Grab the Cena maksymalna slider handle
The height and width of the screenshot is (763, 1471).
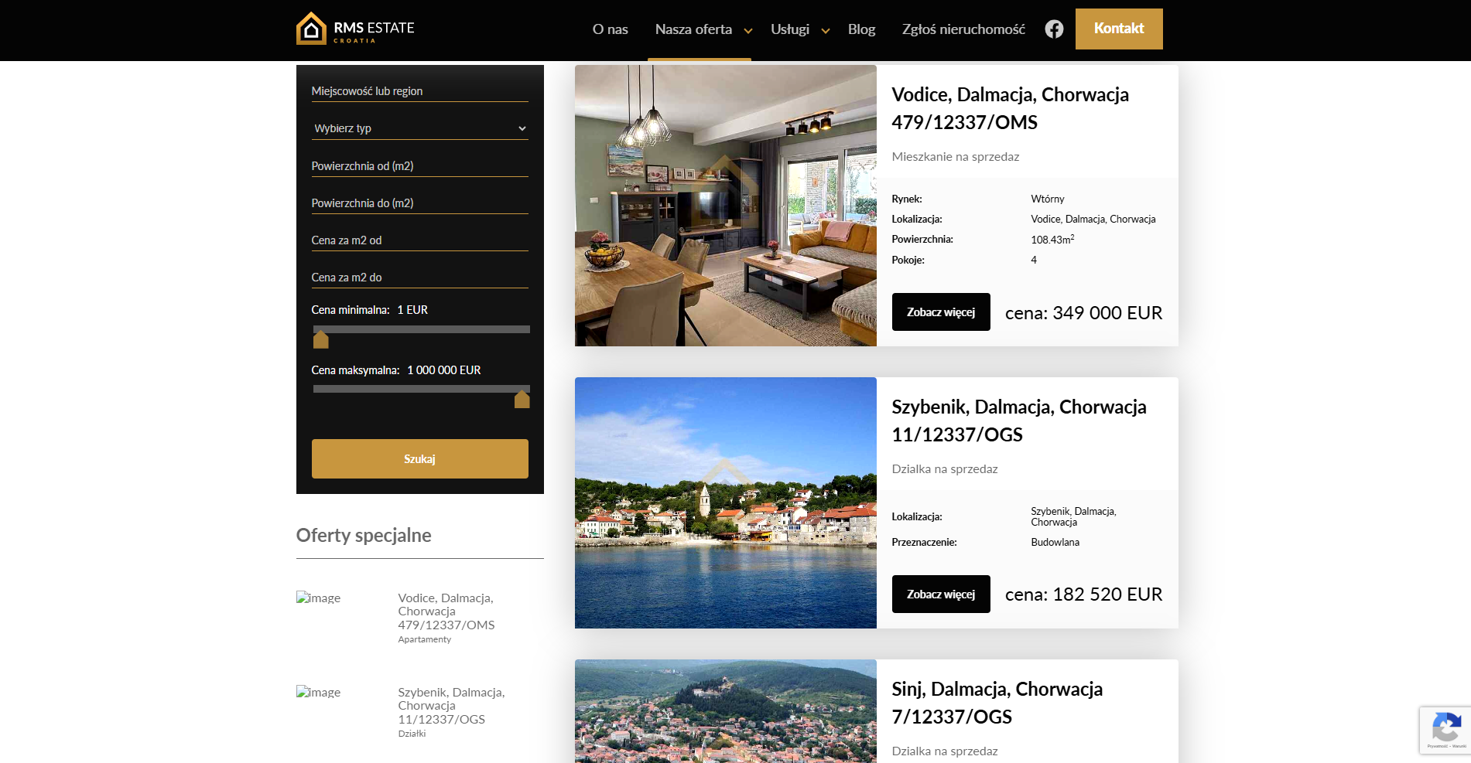coord(522,399)
